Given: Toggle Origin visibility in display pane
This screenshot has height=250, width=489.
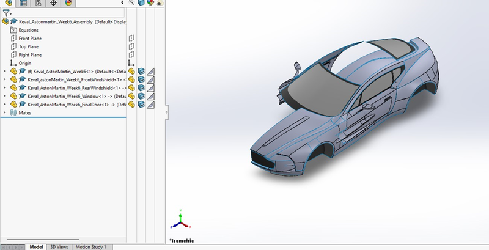Looking at the screenshot, I should (x=131, y=63).
